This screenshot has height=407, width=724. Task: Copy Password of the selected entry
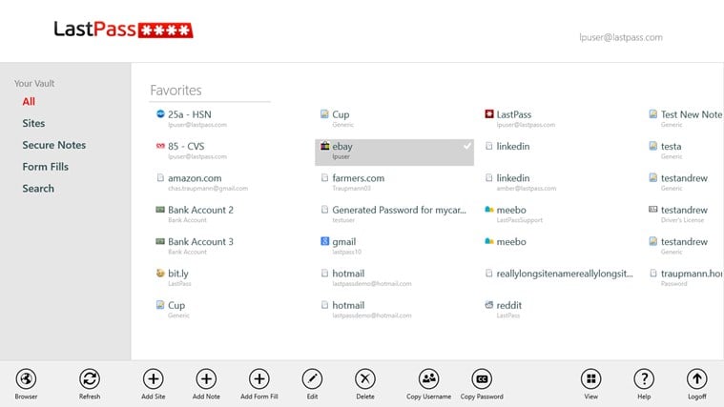click(482, 378)
